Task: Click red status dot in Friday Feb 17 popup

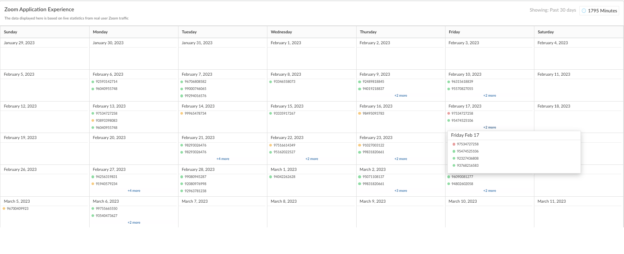Action: point(454,144)
